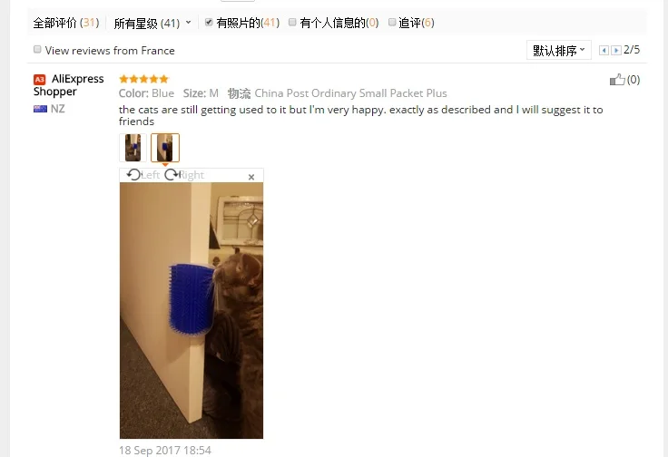This screenshot has width=668, height=457.
Task: Click the A3 buyer level badge
Action: [40, 80]
